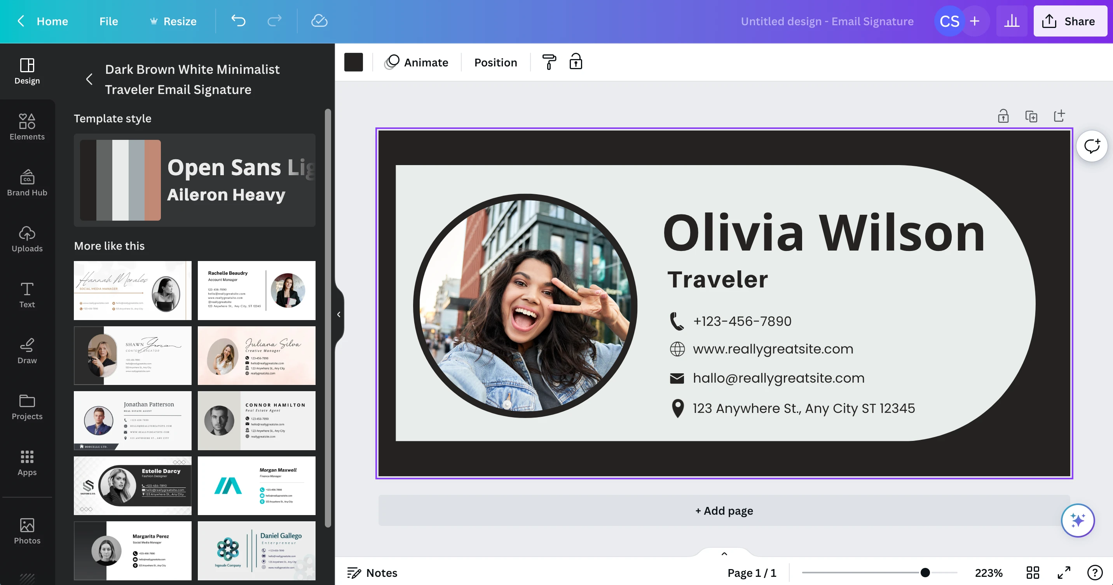This screenshot has width=1113, height=585.
Task: Click Add page button below canvas
Action: click(724, 511)
